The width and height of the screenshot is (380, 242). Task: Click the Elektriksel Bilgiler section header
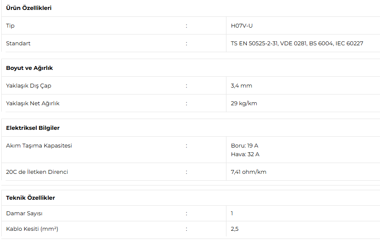pos(33,128)
